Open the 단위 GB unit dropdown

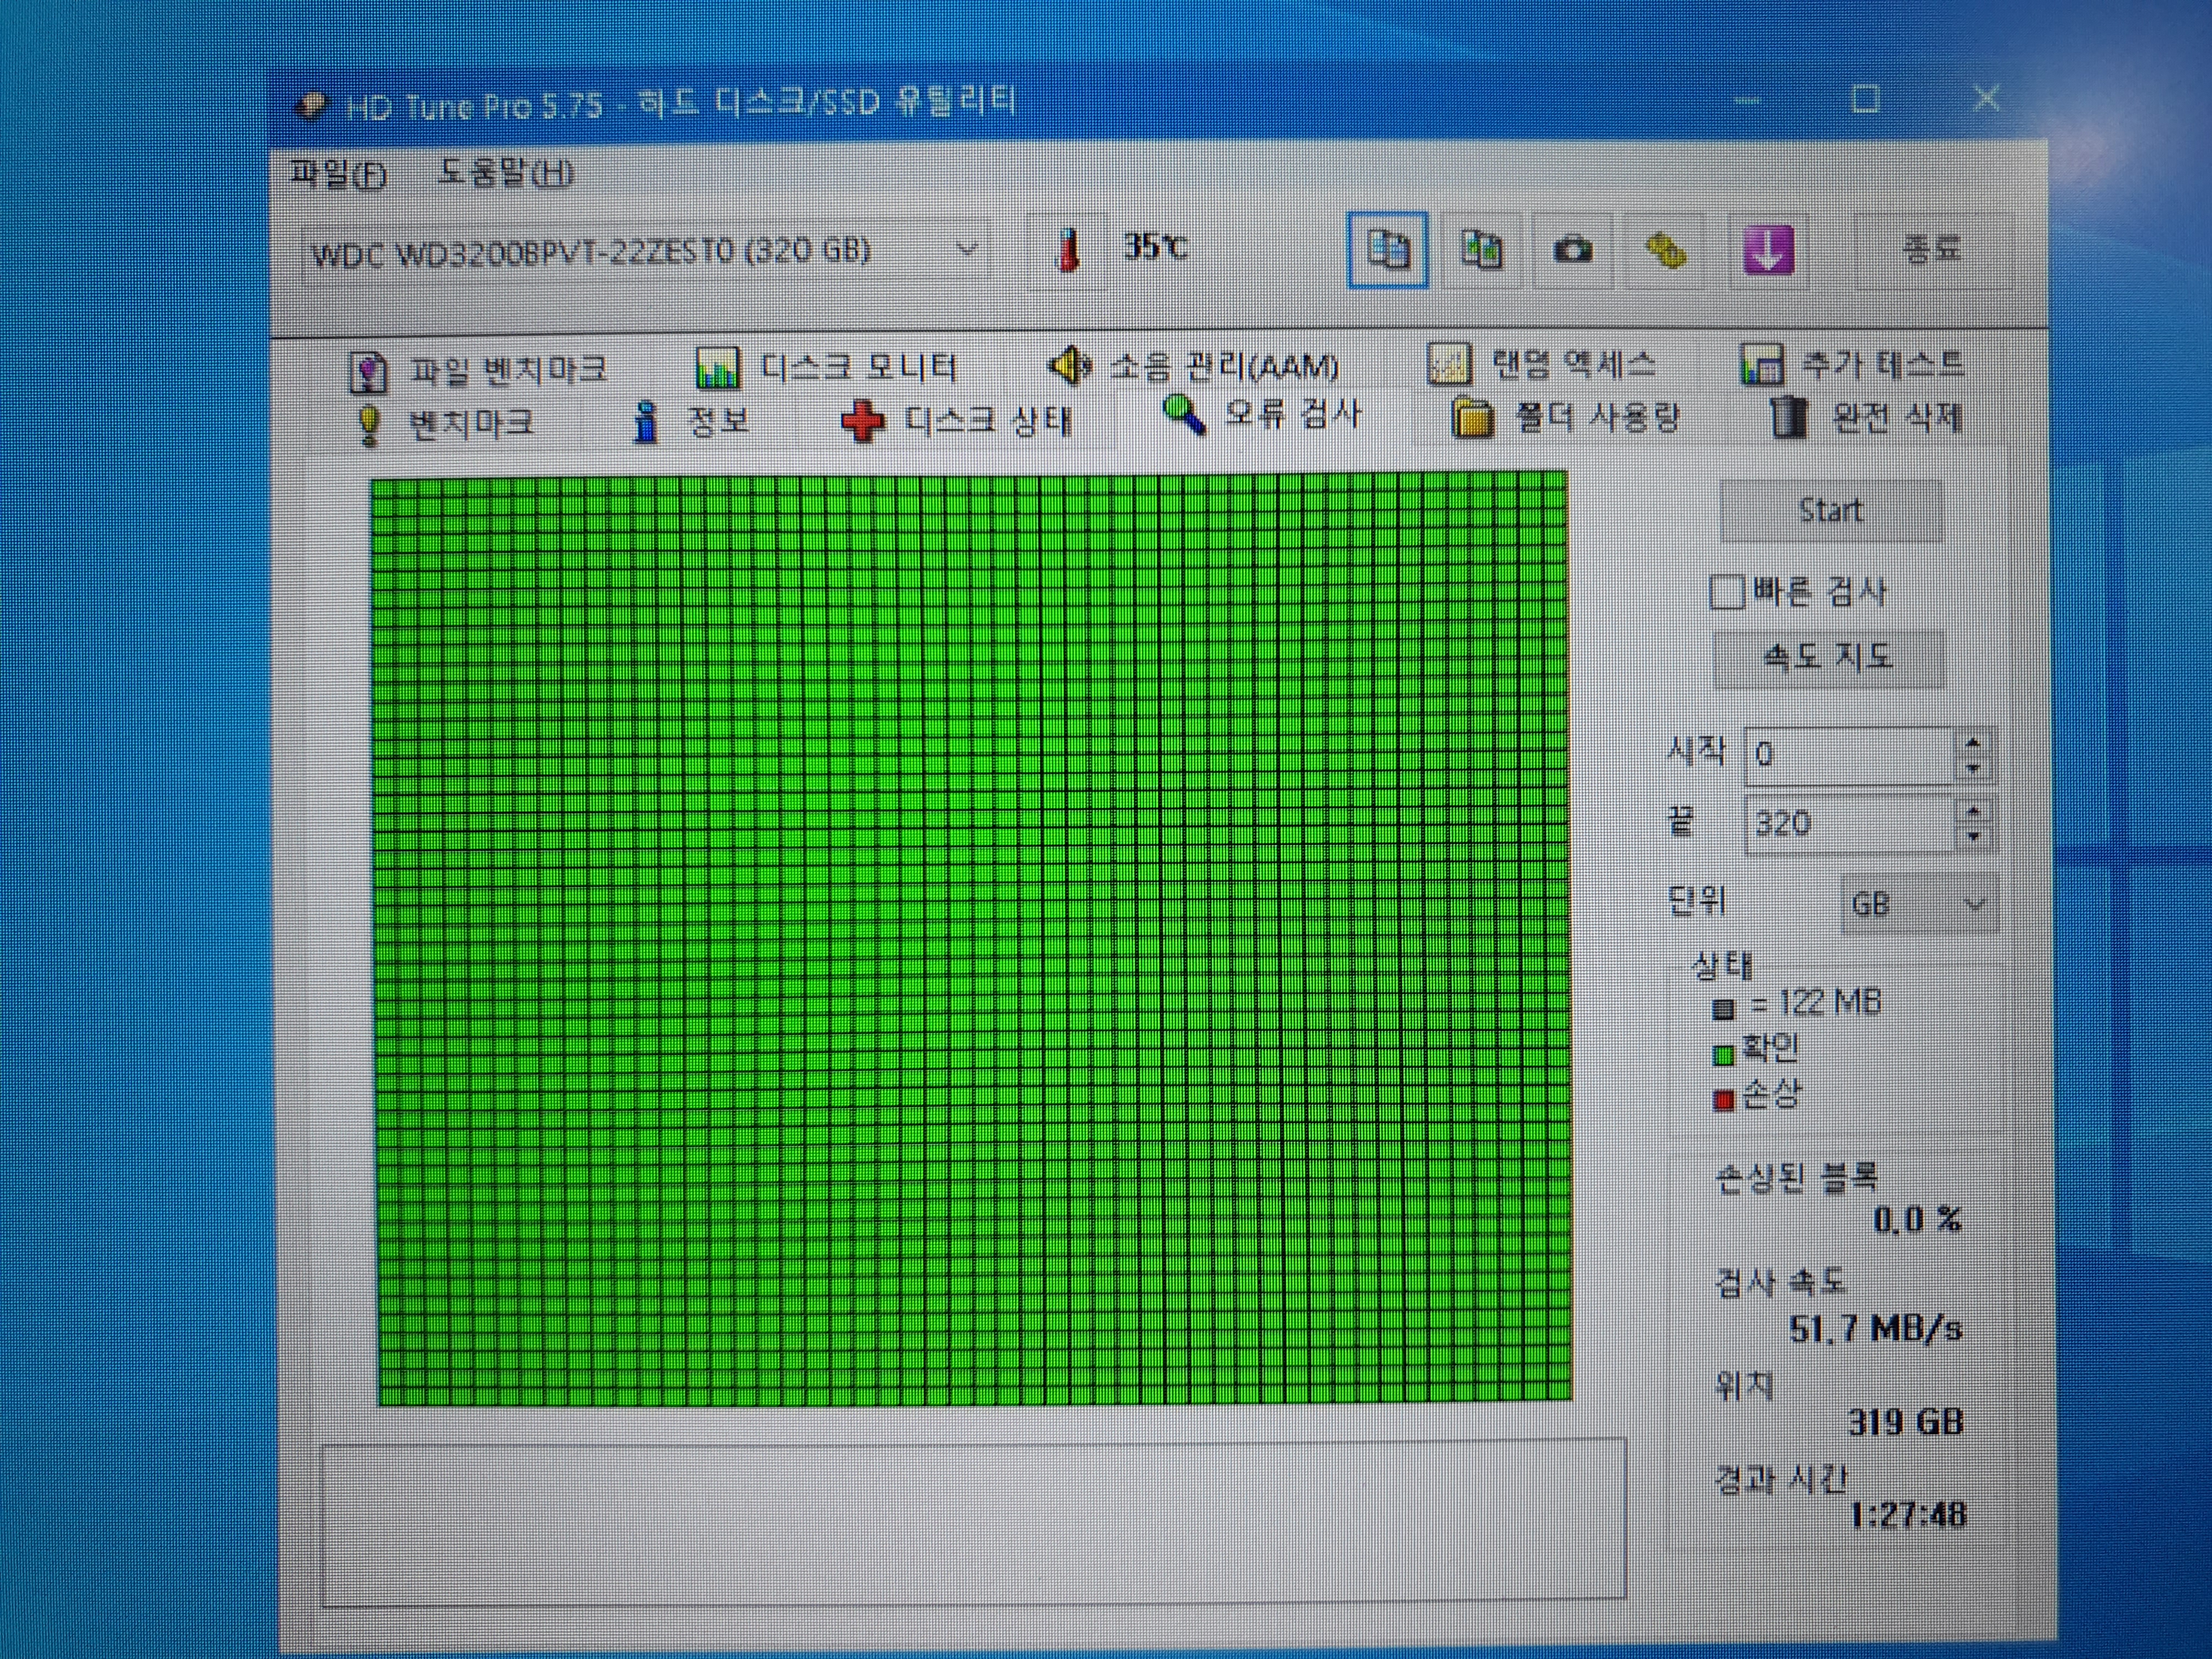[x=1919, y=905]
